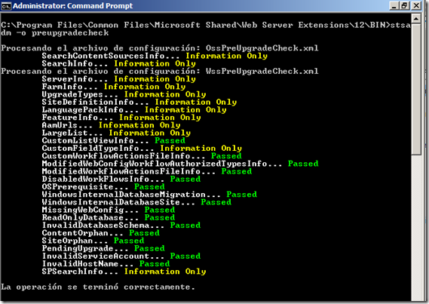Click the 'MissingWebConfig...' line

pyautogui.click(x=109, y=210)
